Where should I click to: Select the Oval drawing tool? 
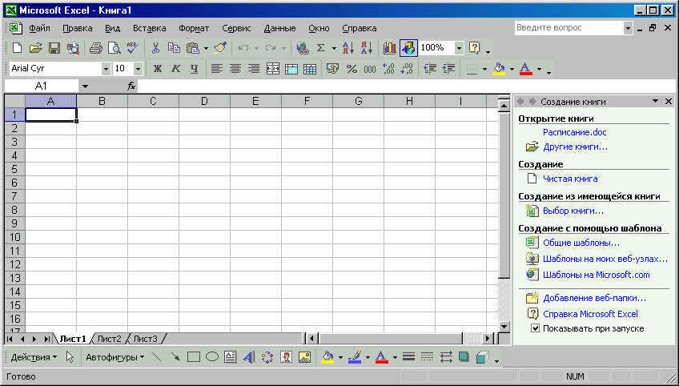211,357
